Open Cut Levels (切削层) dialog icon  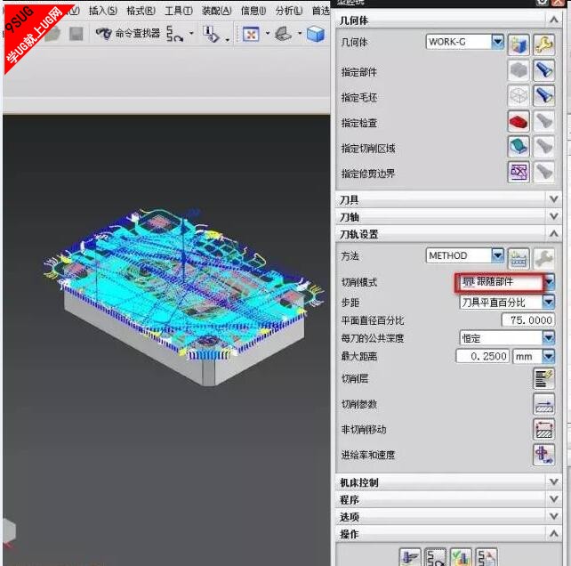[x=544, y=378]
